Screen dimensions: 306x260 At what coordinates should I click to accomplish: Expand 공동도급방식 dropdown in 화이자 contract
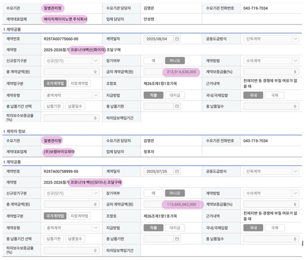pos(271,39)
